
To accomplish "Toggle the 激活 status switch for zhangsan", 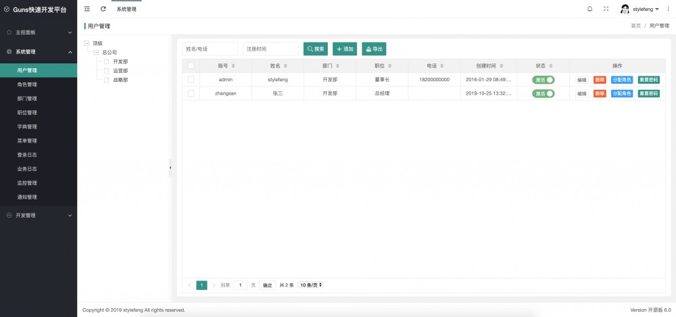I will (544, 93).
